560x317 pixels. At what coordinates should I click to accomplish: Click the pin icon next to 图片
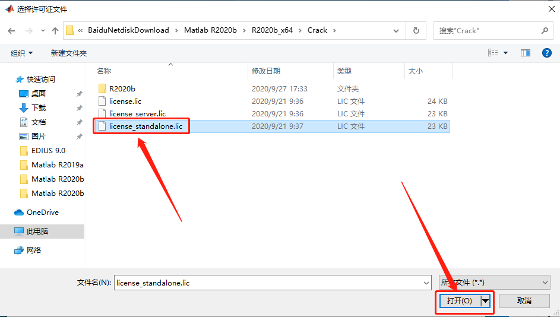click(x=80, y=137)
